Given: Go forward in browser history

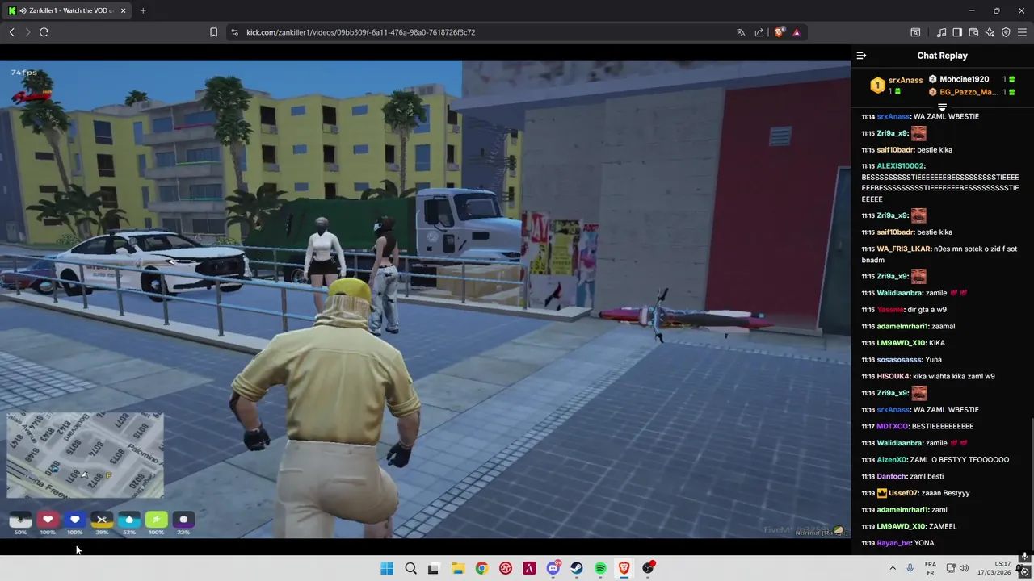Looking at the screenshot, I should tap(27, 32).
